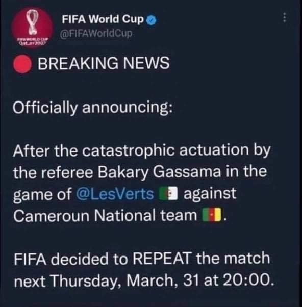Click the name Bakary Gassama
Screen dimensions: 302x307
pyautogui.click(x=160, y=172)
